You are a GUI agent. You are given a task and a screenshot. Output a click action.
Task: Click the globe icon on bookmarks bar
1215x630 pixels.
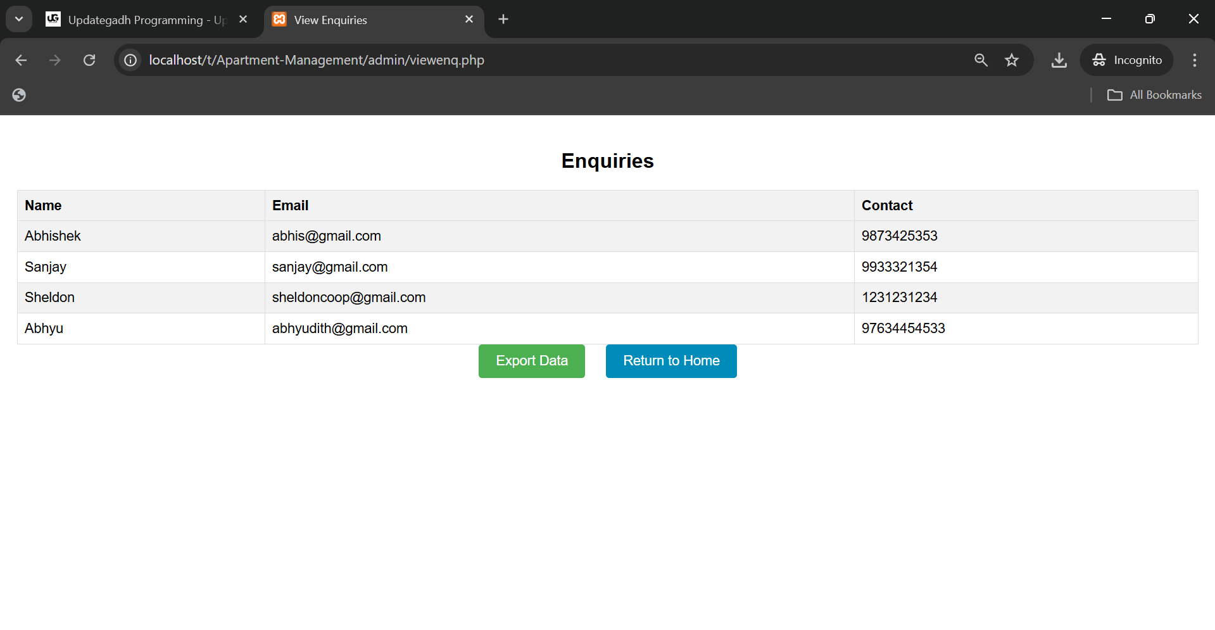point(19,95)
